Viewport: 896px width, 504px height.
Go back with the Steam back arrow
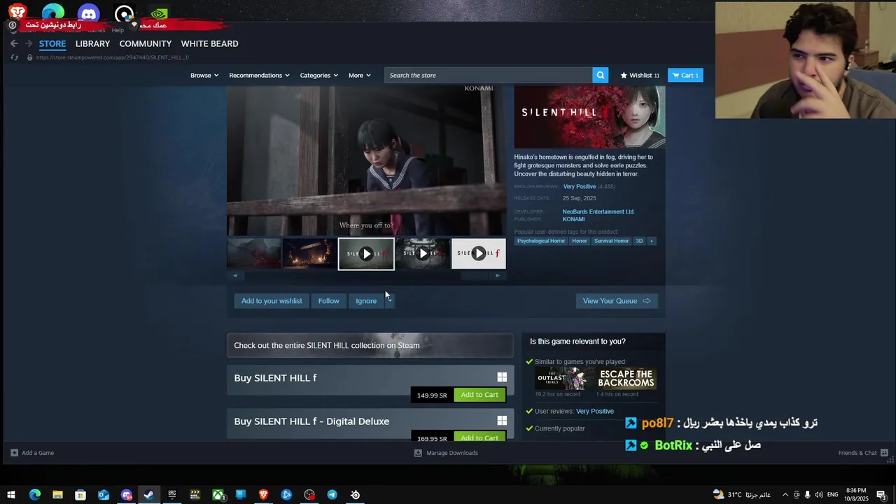14,43
